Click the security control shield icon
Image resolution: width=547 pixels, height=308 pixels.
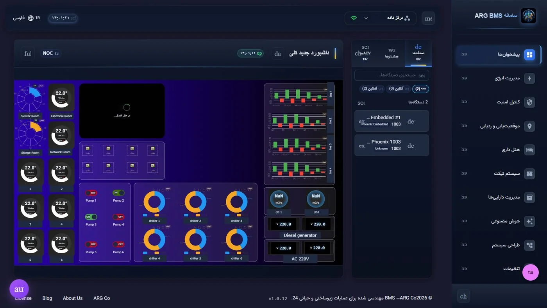[529, 102]
